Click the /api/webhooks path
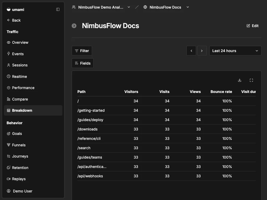This screenshot has height=200, width=267. pyautogui.click(x=90, y=176)
